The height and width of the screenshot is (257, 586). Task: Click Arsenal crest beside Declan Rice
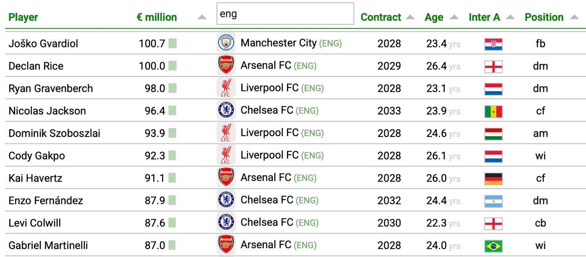pyautogui.click(x=226, y=66)
